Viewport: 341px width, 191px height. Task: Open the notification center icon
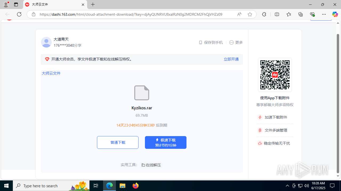[332, 186]
